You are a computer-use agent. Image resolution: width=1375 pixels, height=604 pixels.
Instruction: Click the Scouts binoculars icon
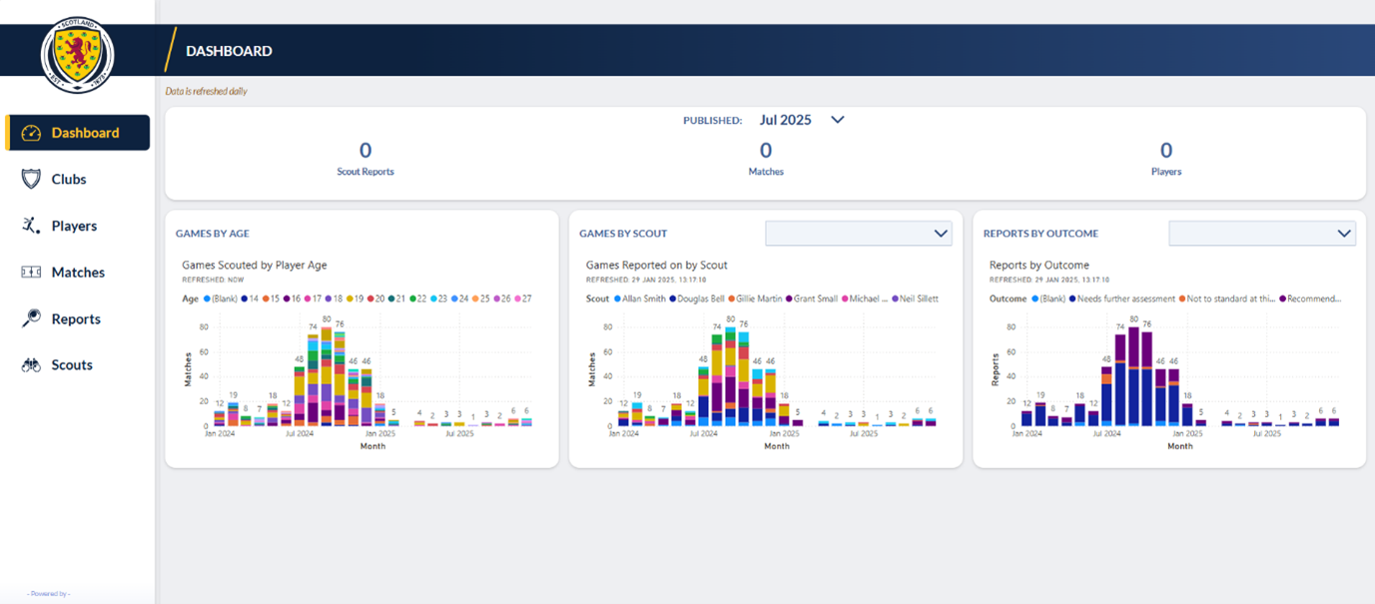[31, 365]
